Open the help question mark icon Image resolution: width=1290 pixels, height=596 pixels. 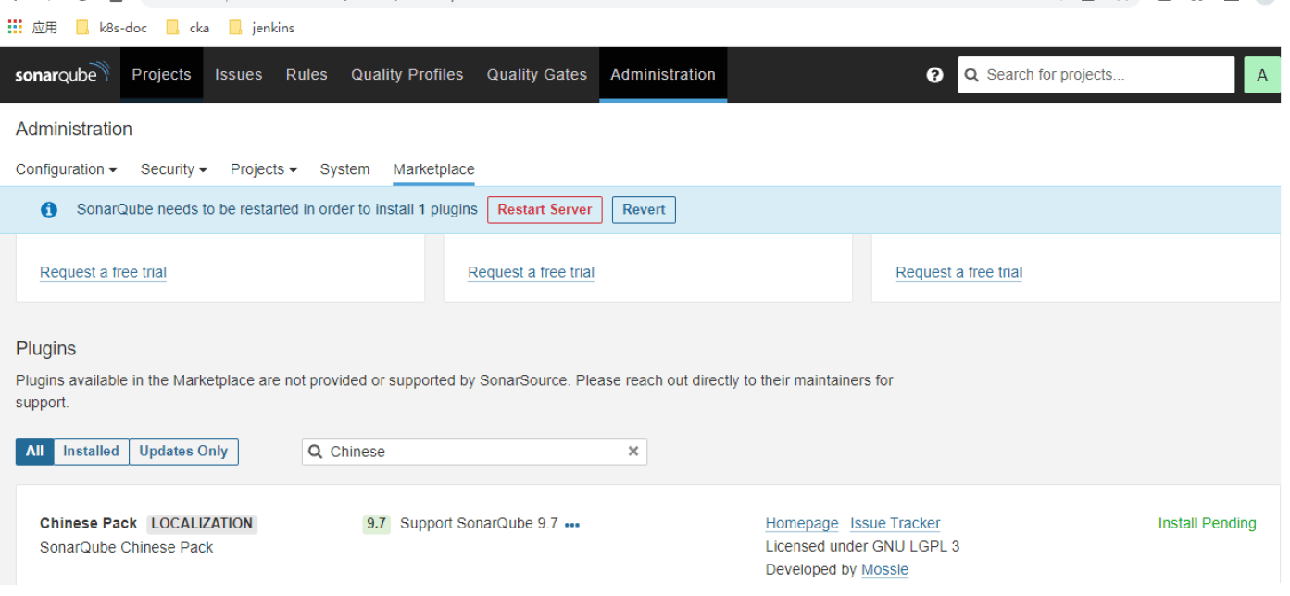[934, 75]
